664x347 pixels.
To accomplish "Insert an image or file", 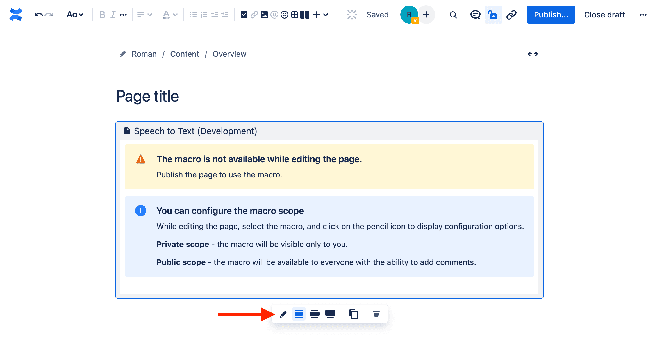I will tap(264, 15).
